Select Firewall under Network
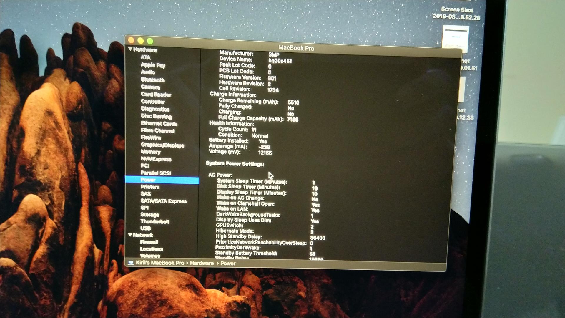This screenshot has height=318, width=565. pyautogui.click(x=149, y=242)
